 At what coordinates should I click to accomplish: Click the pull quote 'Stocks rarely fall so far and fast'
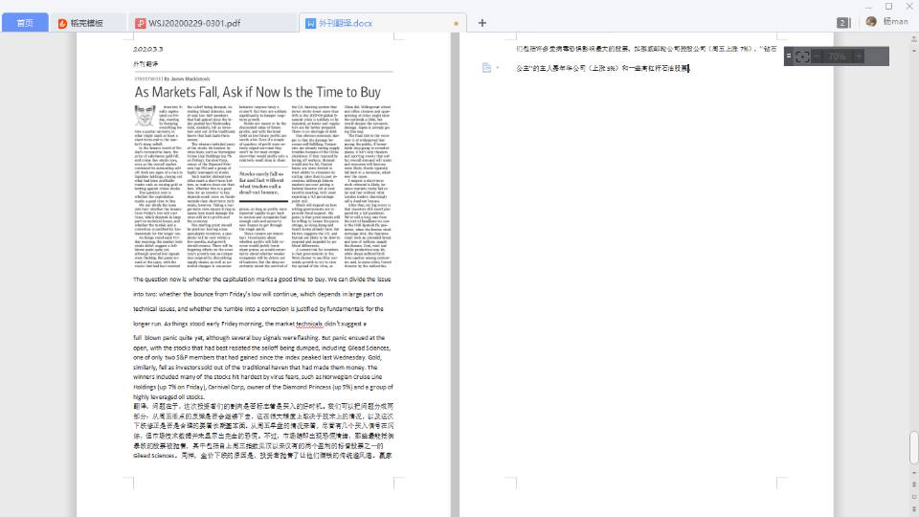point(262,183)
